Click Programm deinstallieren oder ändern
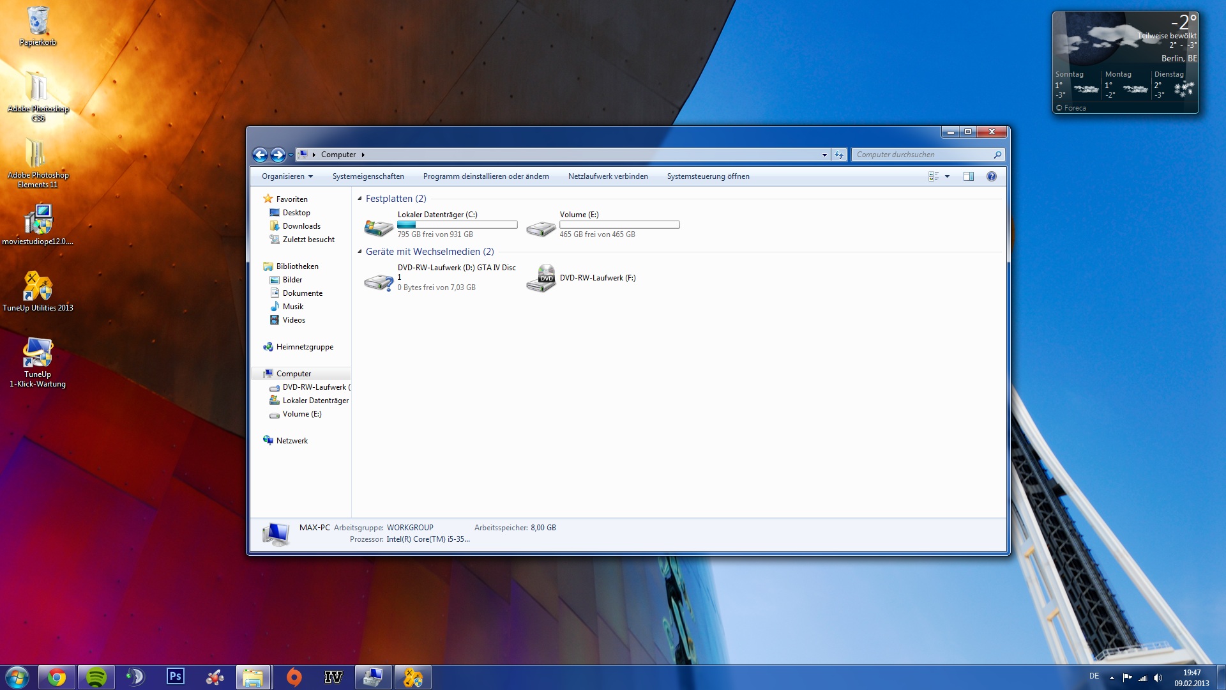Screen dimensions: 1226x690 tap(486, 176)
